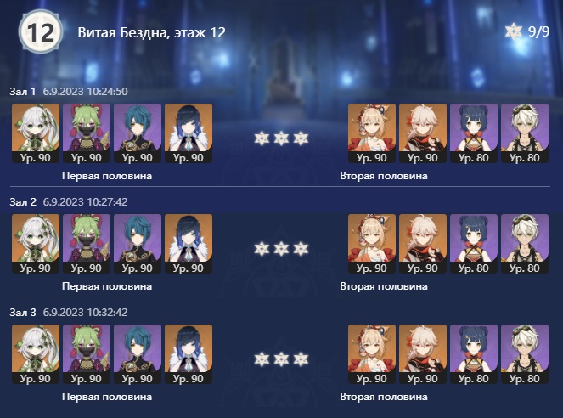Select Yoimiya portrait in Зал 1
The width and height of the screenshot is (563, 418).
point(372,133)
